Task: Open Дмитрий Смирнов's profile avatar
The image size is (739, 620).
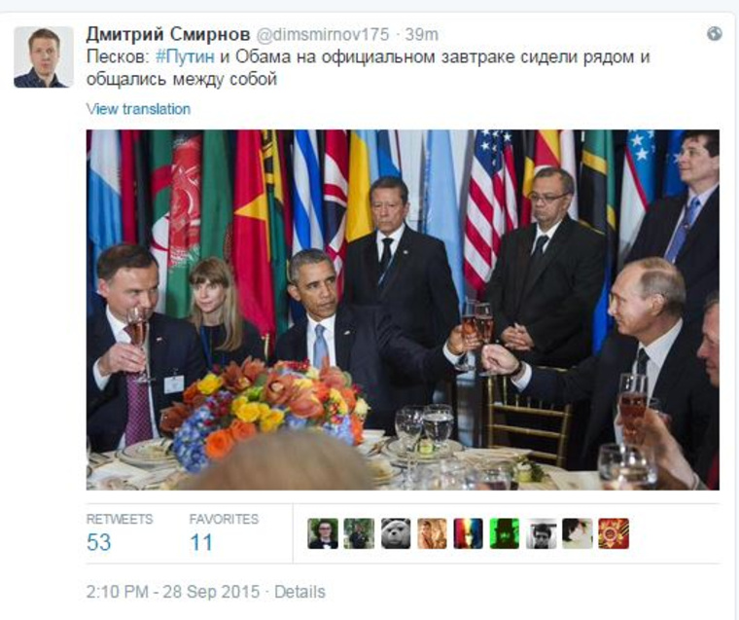Action: [44, 57]
